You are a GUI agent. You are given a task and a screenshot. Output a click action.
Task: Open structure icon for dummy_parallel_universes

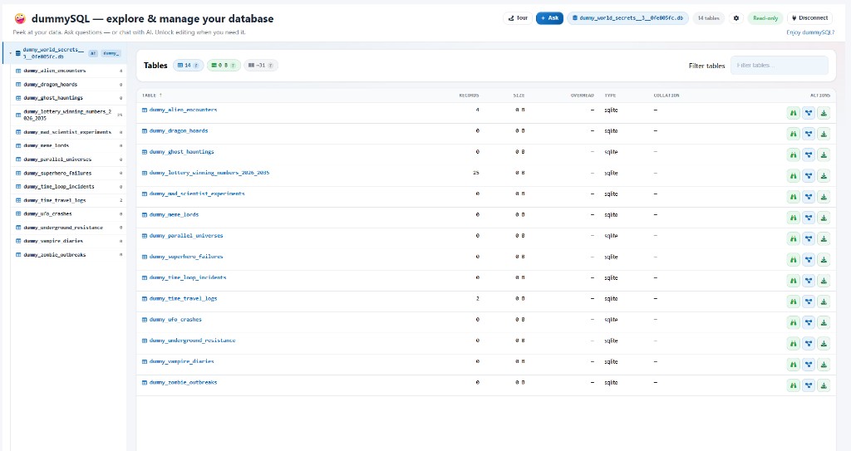pyautogui.click(x=809, y=239)
